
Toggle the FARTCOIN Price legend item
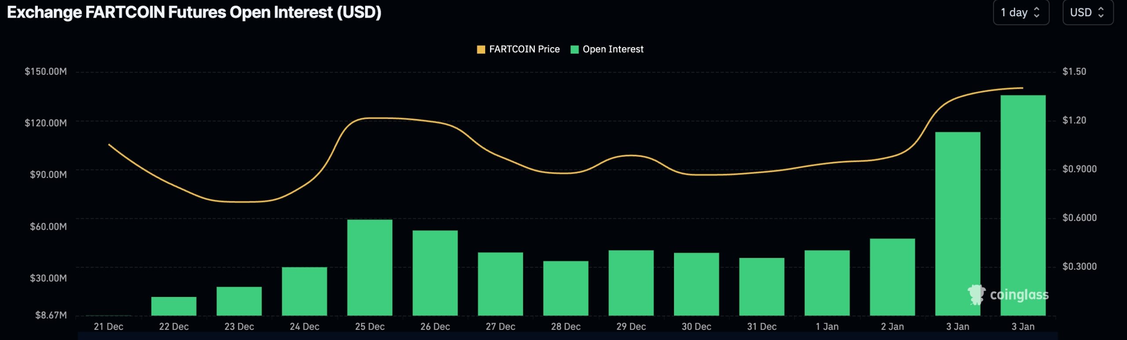(524, 49)
